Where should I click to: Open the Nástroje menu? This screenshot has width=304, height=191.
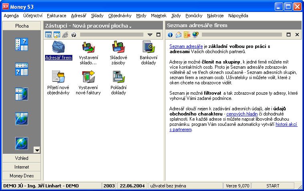coord(215,16)
